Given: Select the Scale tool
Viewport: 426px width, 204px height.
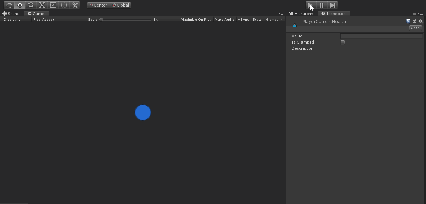Looking at the screenshot, I should (42, 5).
